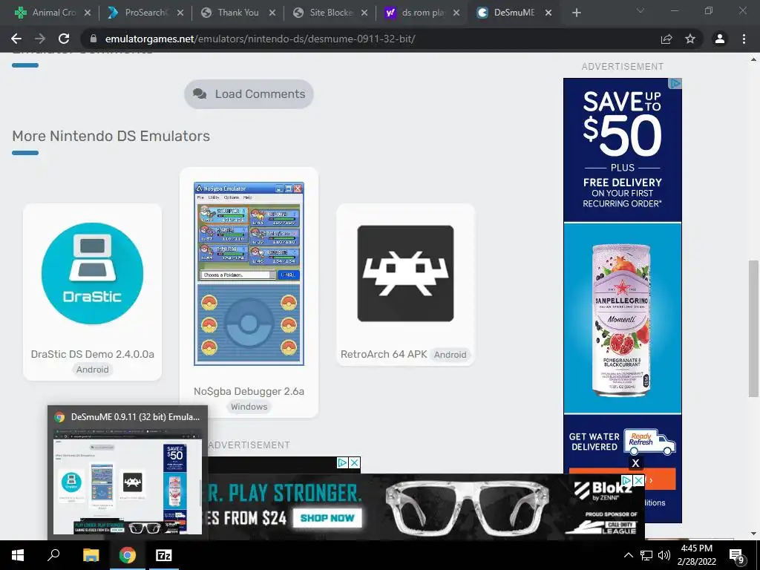760x570 pixels.
Task: Click Android tag under DraStic
Action: click(93, 370)
